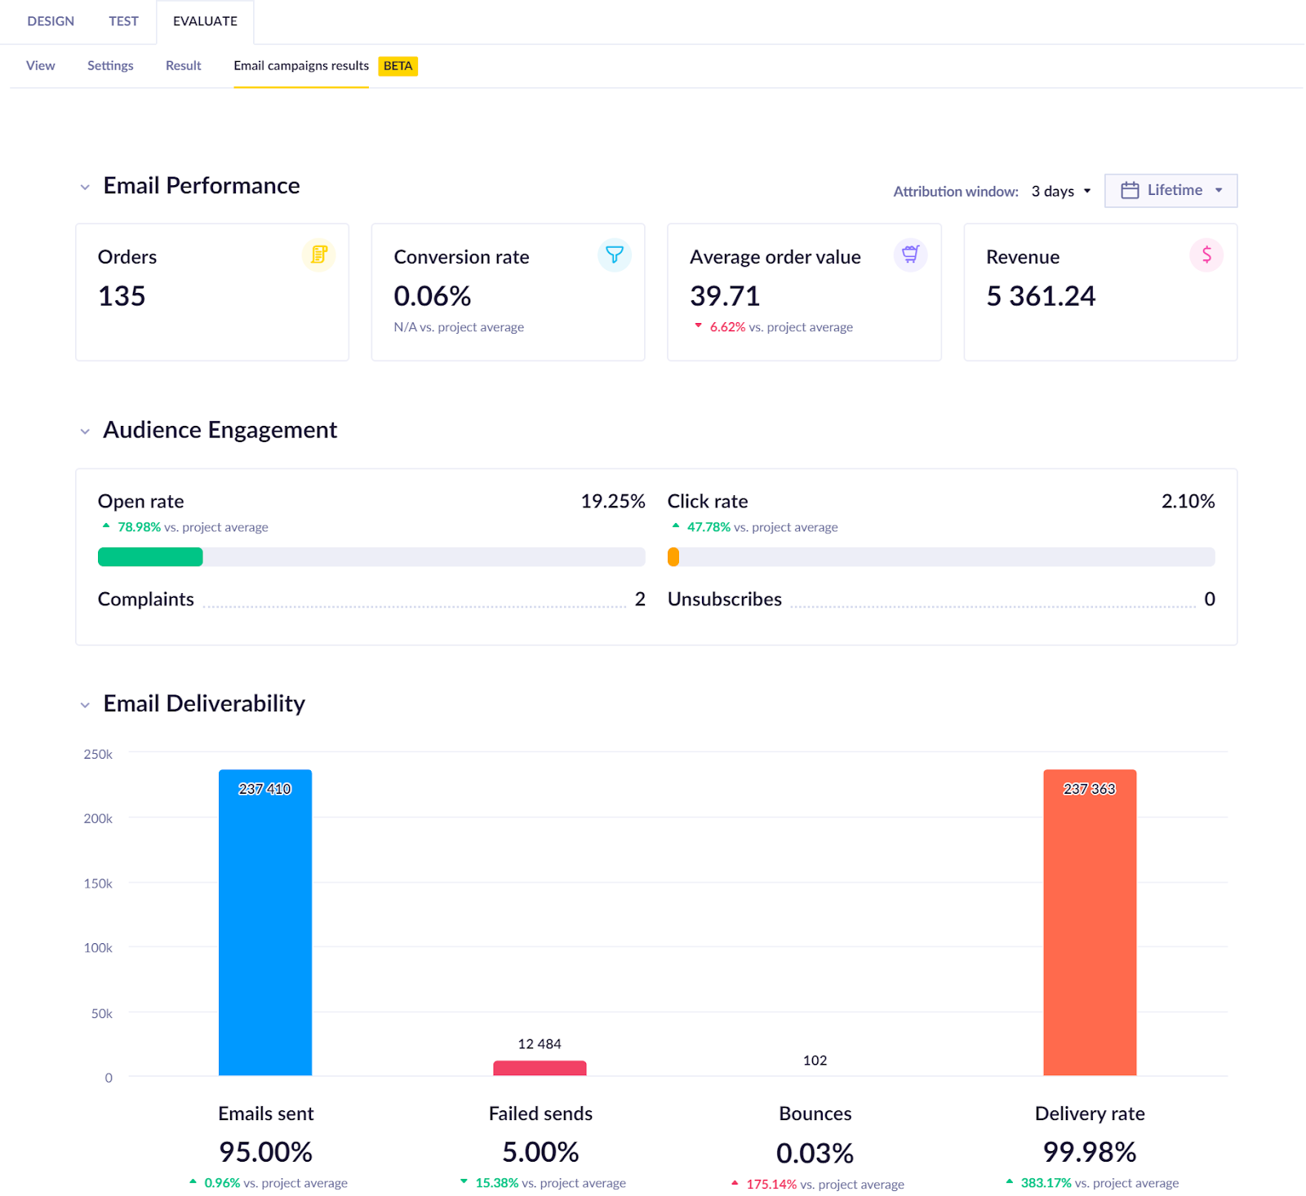Click the 250k y-axis label

[98, 754]
